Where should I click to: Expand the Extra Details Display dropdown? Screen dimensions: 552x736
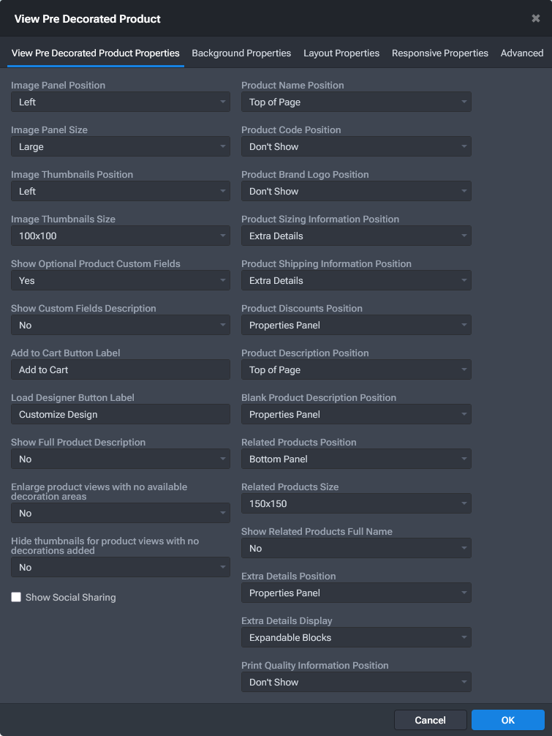click(356, 637)
